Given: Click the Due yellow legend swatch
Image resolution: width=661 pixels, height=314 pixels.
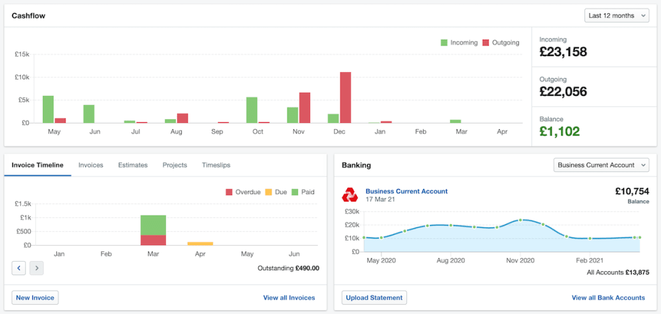Looking at the screenshot, I should click(270, 192).
